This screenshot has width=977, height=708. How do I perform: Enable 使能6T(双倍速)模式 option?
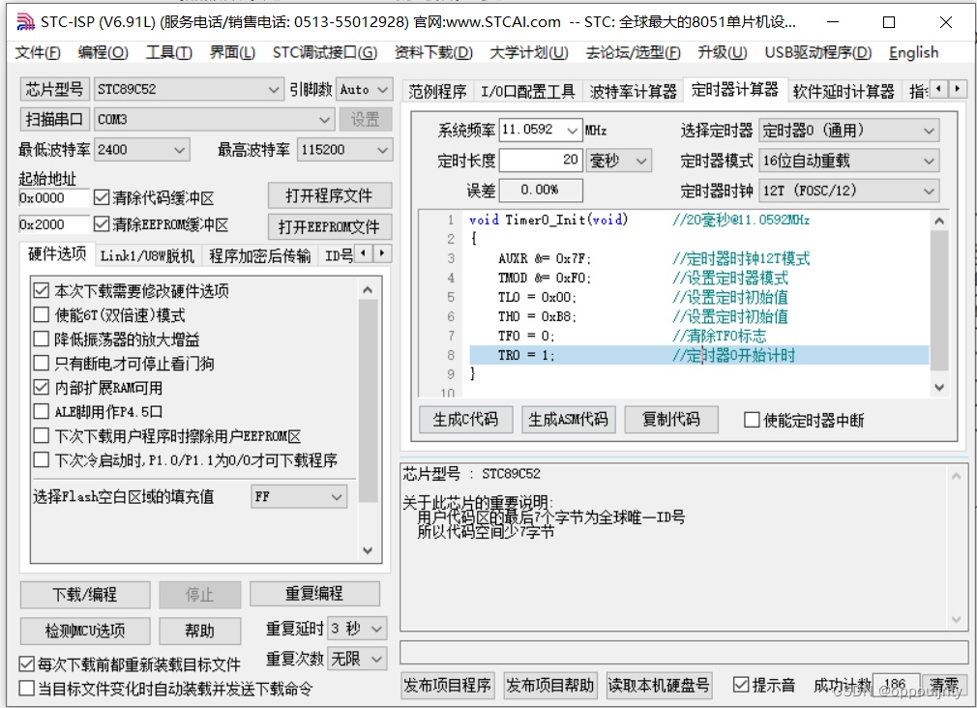(42, 314)
